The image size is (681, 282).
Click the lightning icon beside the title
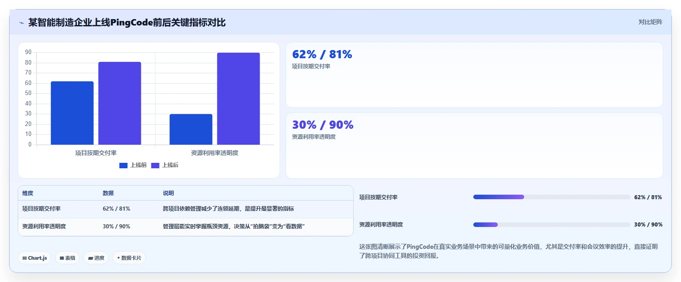click(21, 23)
